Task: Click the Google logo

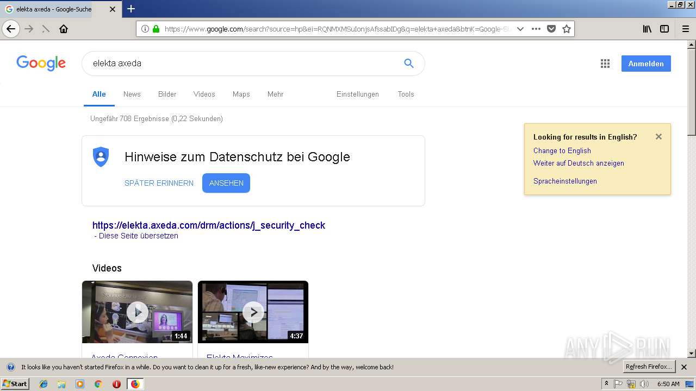Action: click(41, 63)
